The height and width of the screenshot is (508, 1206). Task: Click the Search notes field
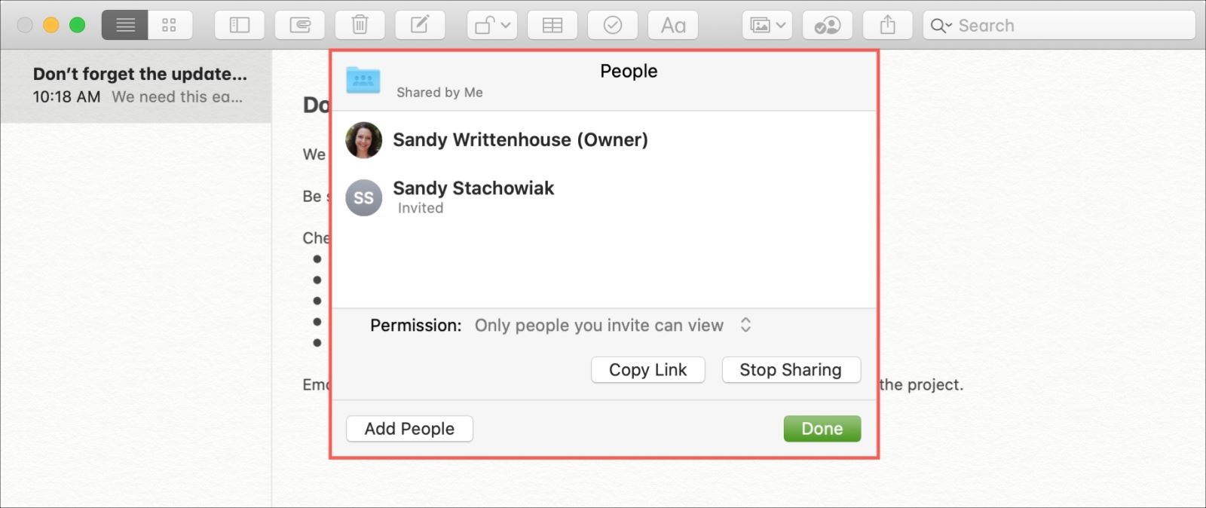coord(1059,26)
